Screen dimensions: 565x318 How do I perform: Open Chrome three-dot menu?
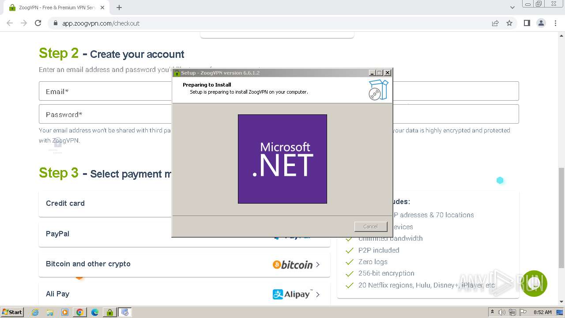click(556, 23)
